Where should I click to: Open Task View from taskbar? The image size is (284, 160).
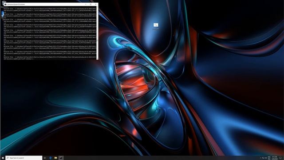45,158
